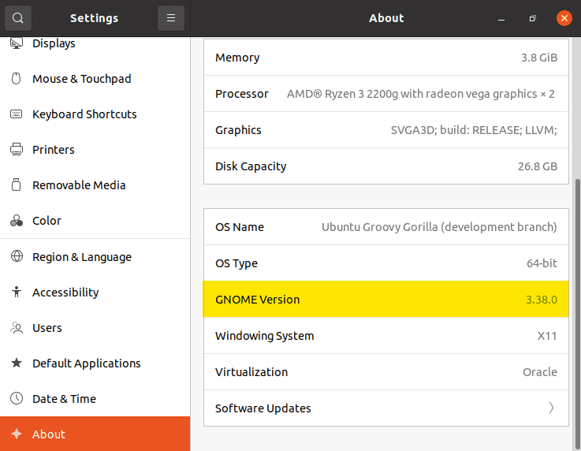Open the hamburger menu in Settings header
The width and height of the screenshot is (581, 451).
pos(171,18)
